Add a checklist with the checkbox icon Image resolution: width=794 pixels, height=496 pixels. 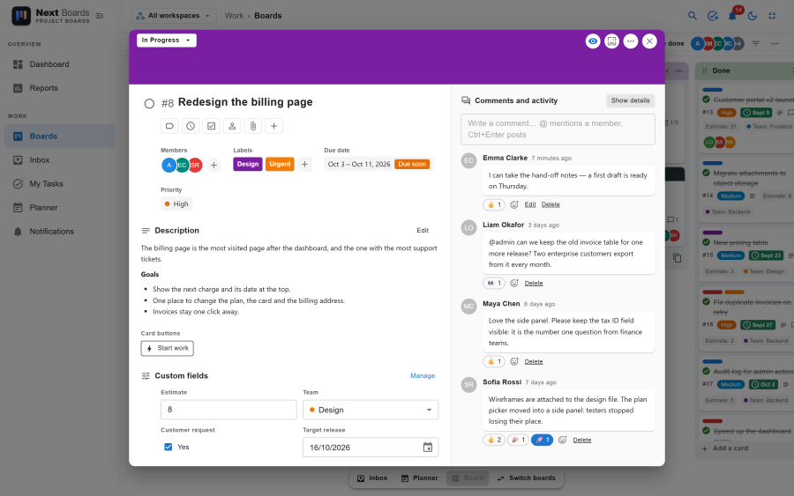point(211,126)
